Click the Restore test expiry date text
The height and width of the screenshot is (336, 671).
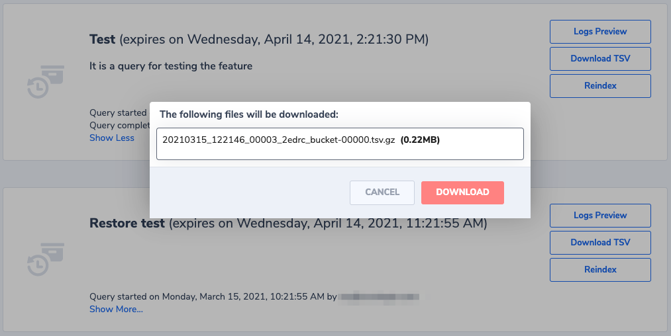(328, 223)
